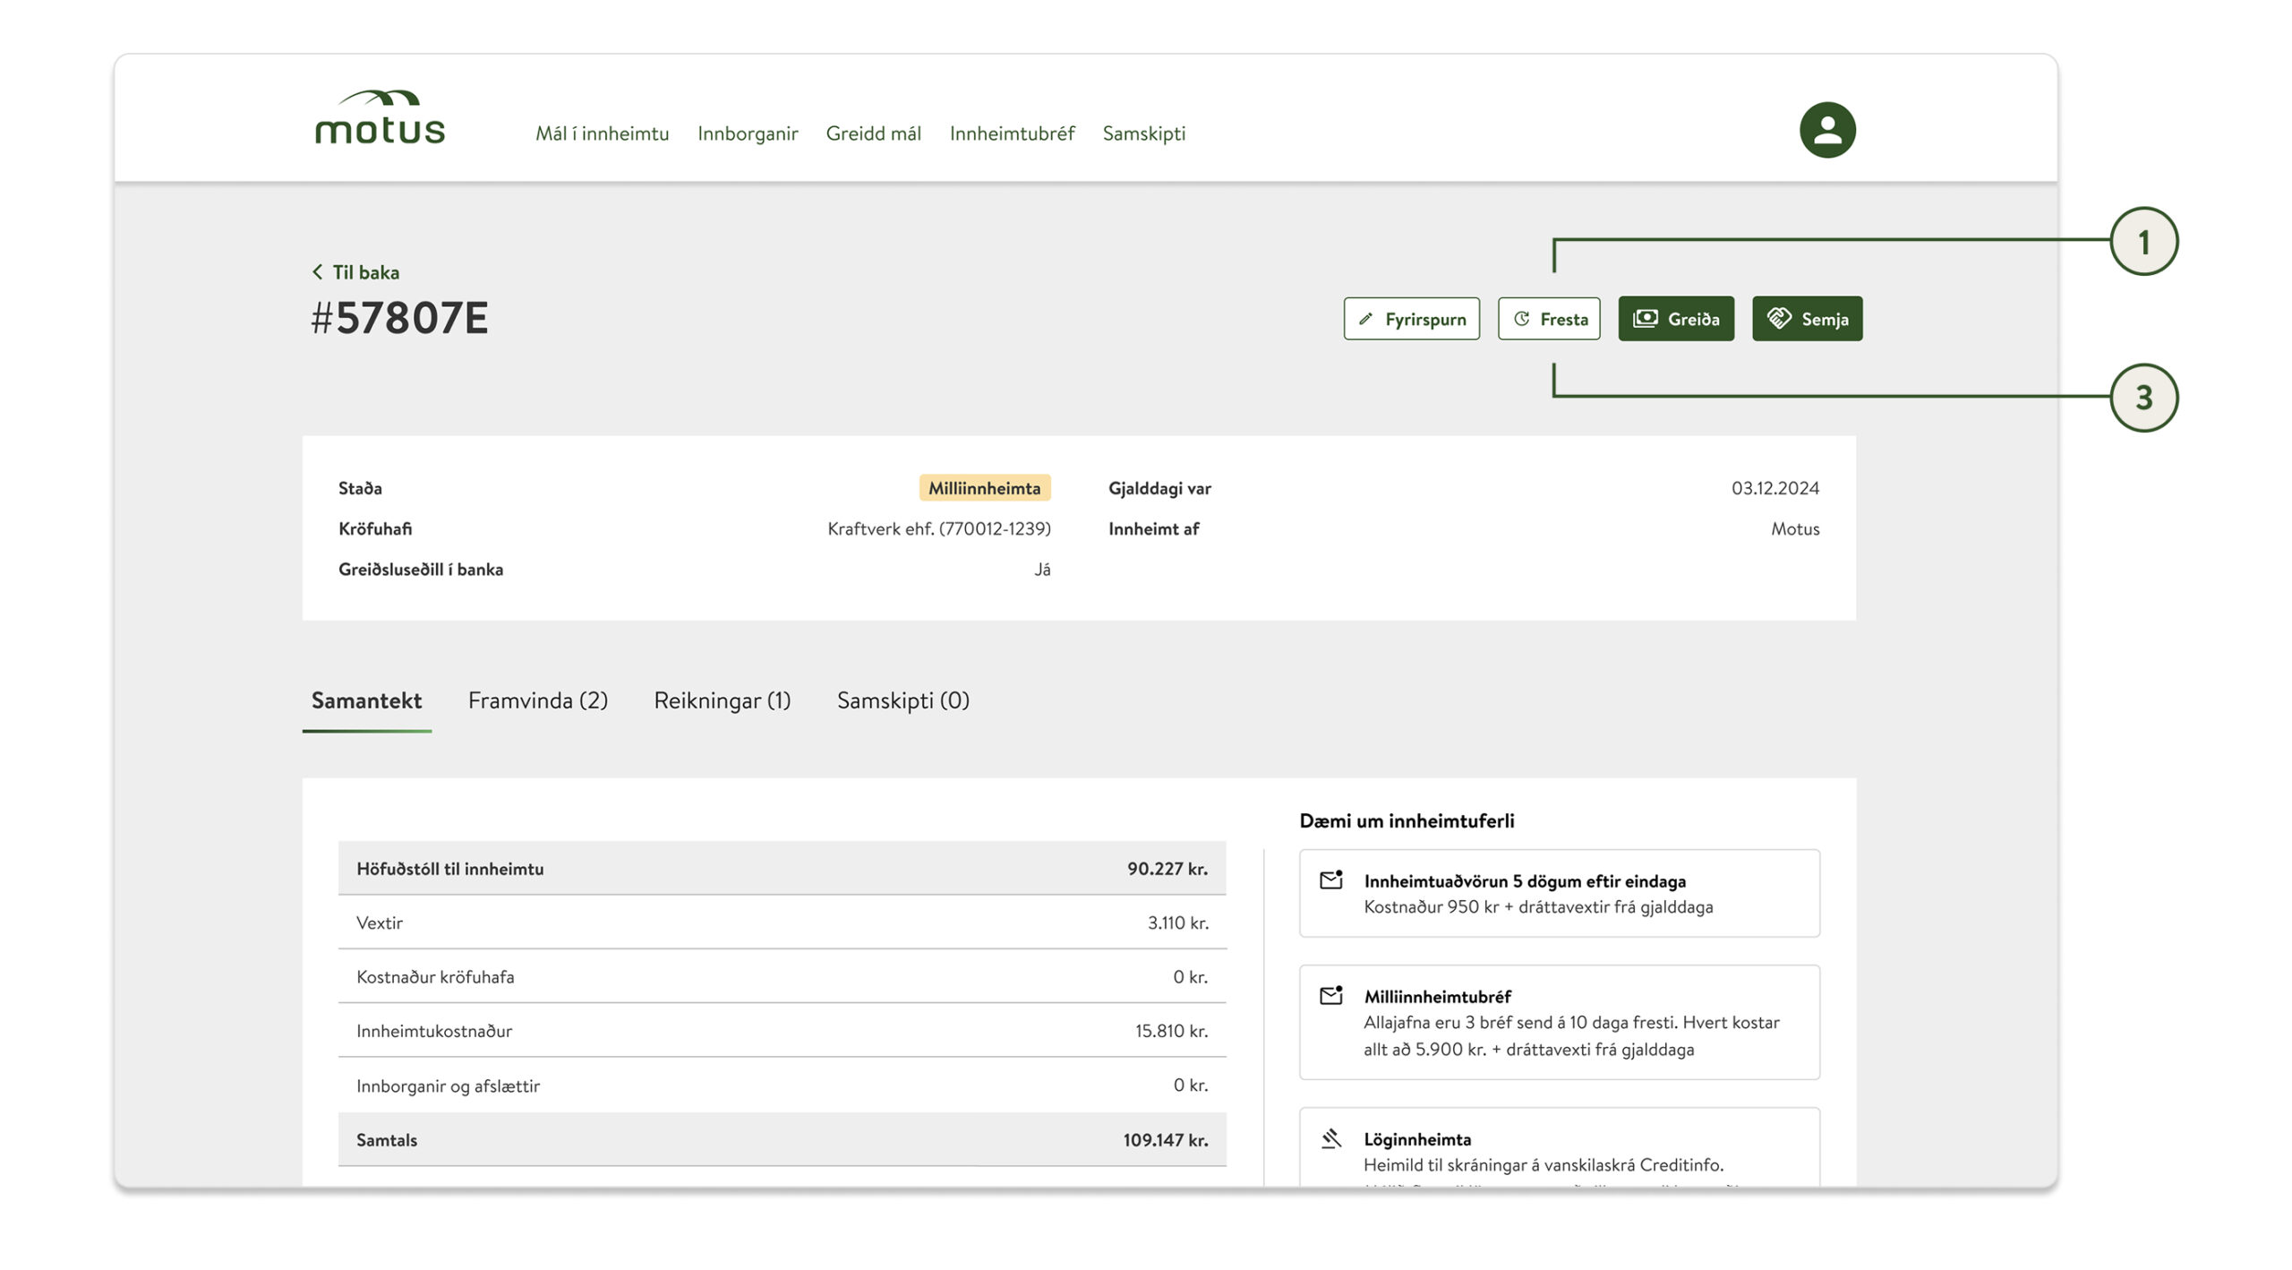Go to Innborganir in navigation
This screenshot has width=2292, height=1270.
point(747,133)
